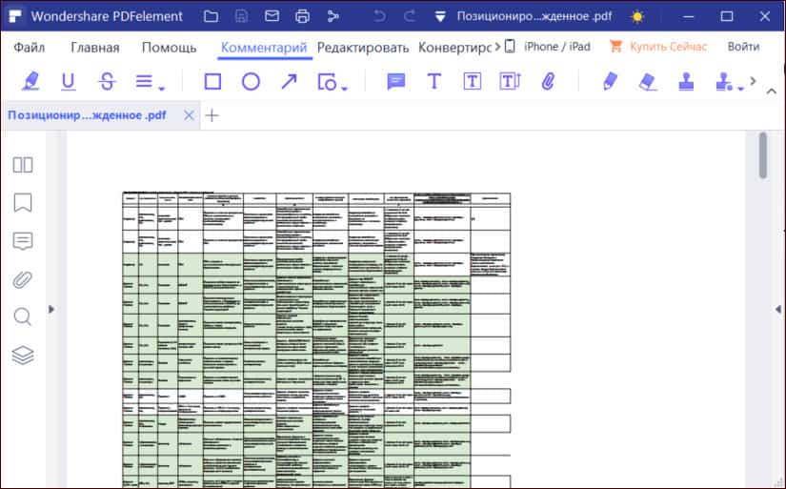786x489 pixels.
Task: Click the Share icon in title bar
Action: pyautogui.click(x=333, y=16)
